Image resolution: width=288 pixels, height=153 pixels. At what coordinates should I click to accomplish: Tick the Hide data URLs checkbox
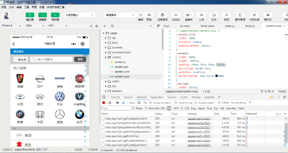[x=146, y=108]
